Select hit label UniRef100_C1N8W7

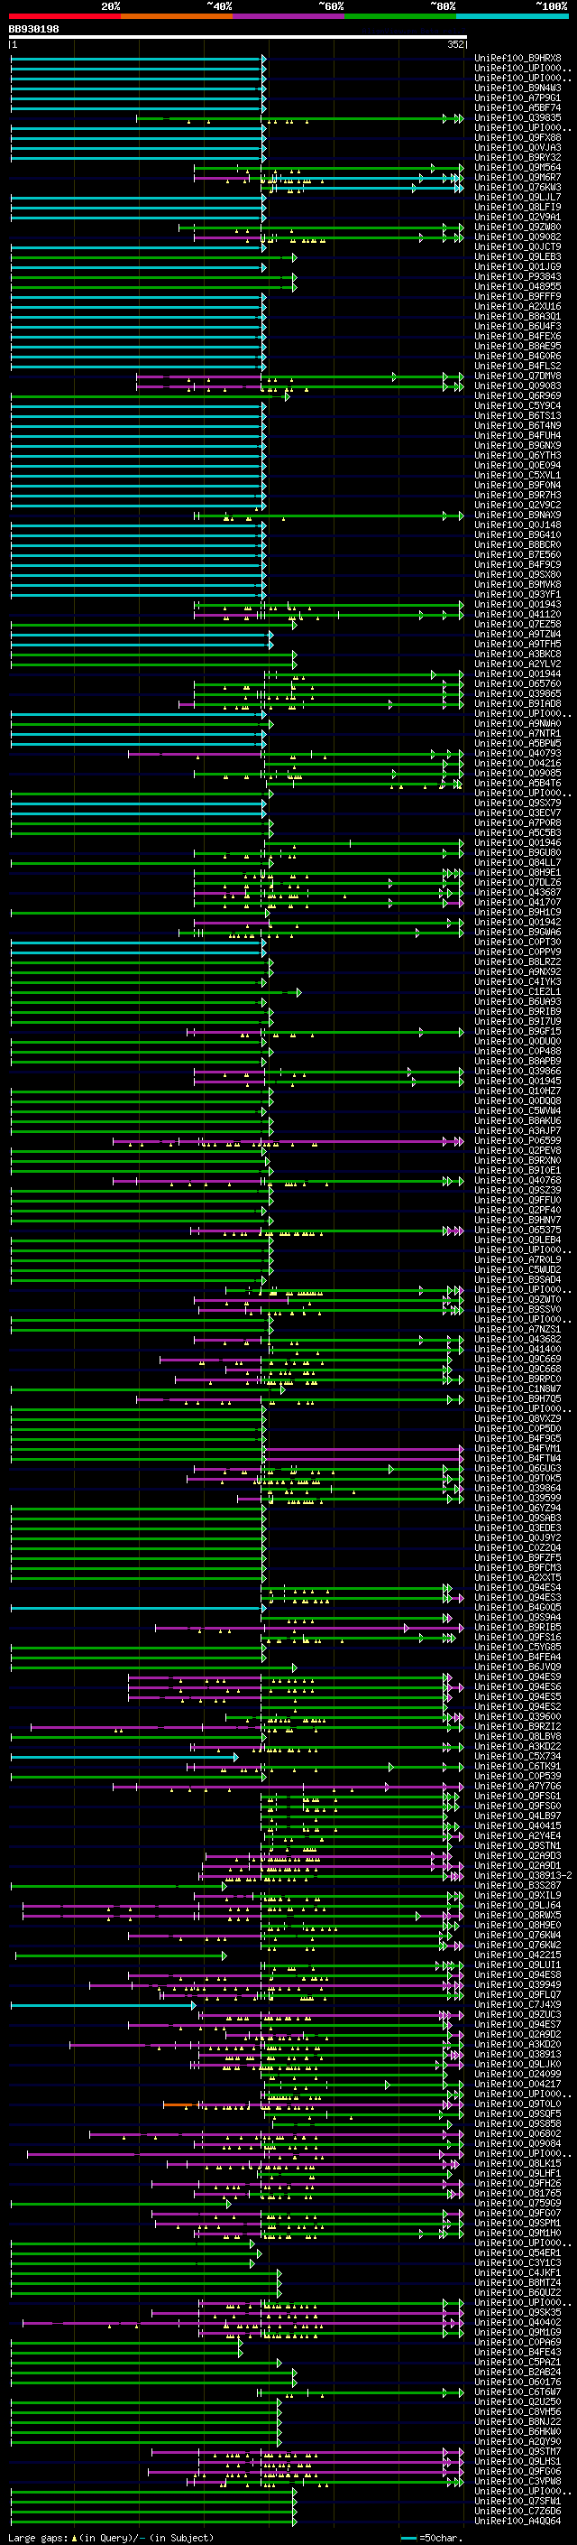pos(517,1389)
